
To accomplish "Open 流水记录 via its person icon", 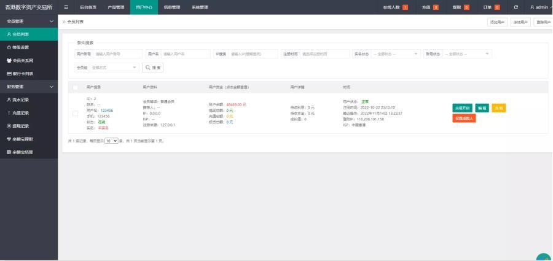I will tap(9, 100).
